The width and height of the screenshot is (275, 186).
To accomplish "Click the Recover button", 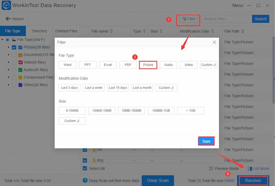I will 253,181.
